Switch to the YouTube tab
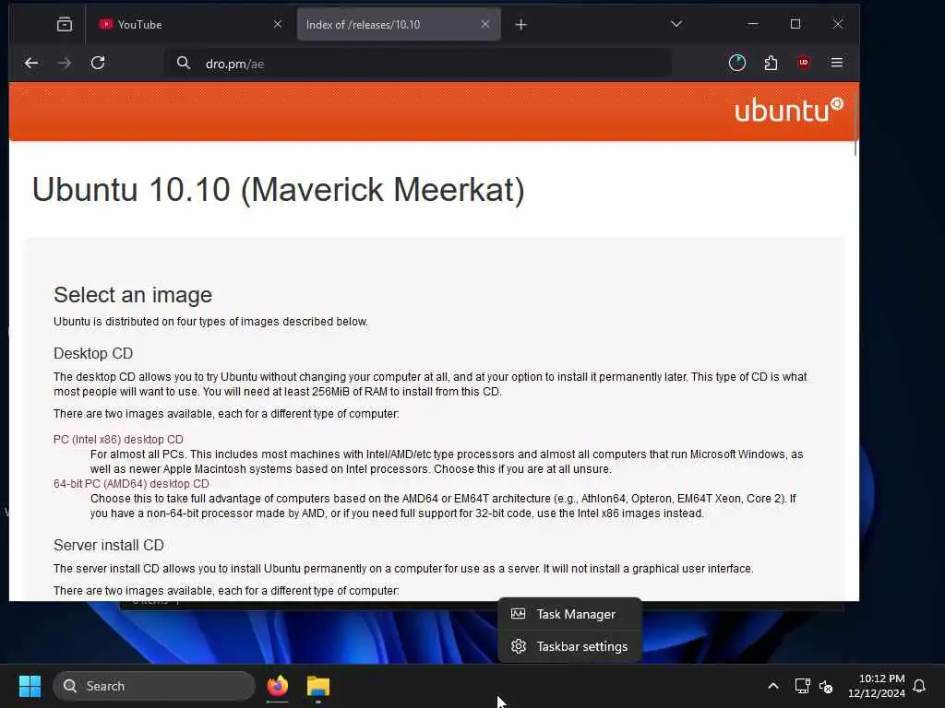 [x=190, y=25]
